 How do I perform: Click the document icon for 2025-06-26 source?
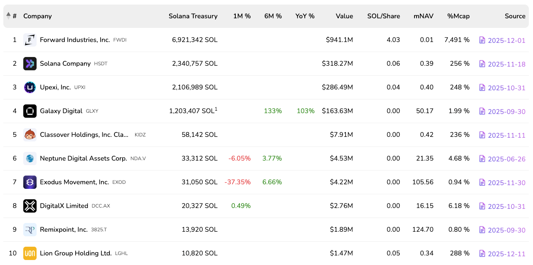coord(482,159)
